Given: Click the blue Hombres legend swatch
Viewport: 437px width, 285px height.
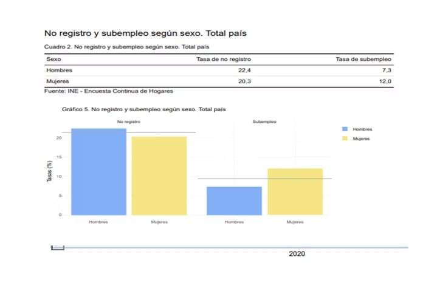Looking at the screenshot, I should [345, 129].
